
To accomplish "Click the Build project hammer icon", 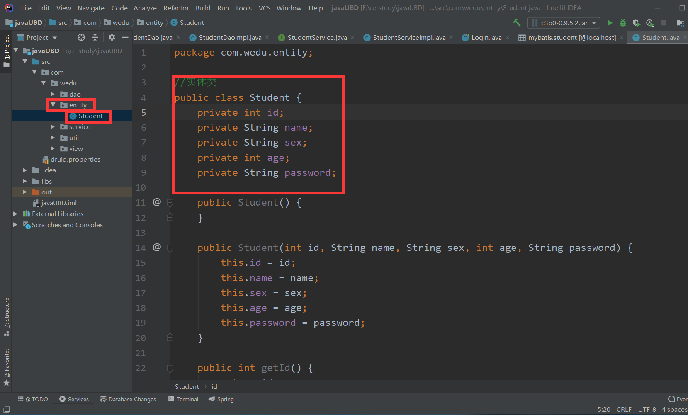I will tap(517, 23).
